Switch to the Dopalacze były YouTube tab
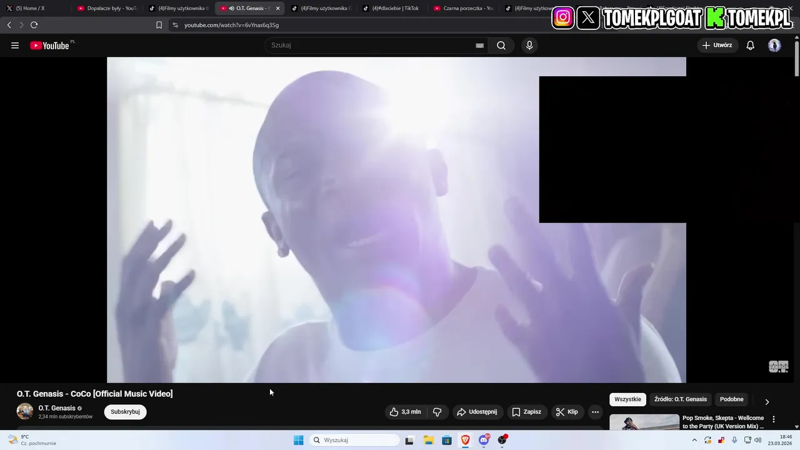The height and width of the screenshot is (450, 800). 106,8
